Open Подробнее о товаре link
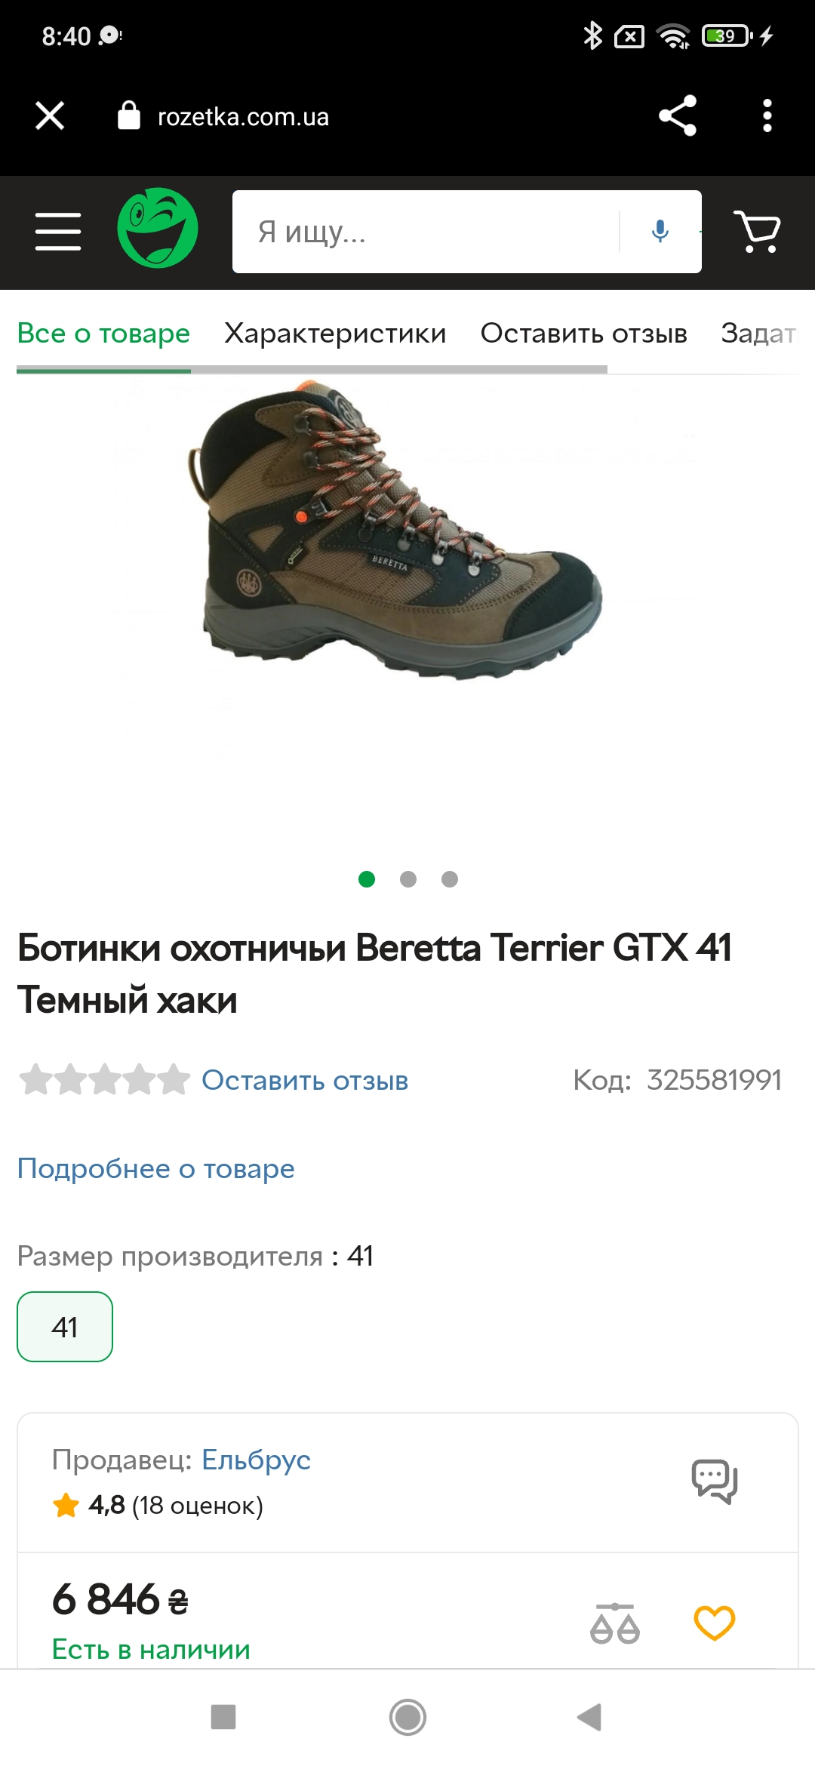The height and width of the screenshot is (1766, 815). (156, 1169)
